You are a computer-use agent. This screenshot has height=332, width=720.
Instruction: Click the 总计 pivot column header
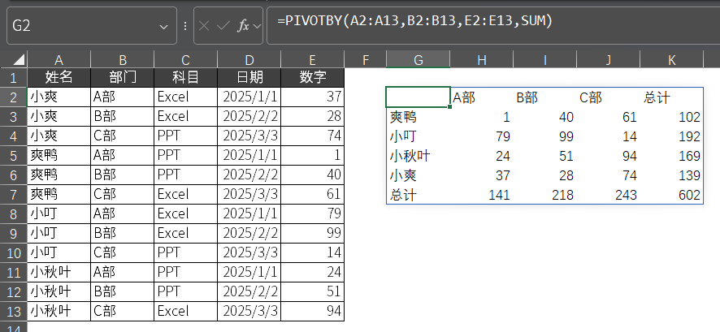pos(672,97)
